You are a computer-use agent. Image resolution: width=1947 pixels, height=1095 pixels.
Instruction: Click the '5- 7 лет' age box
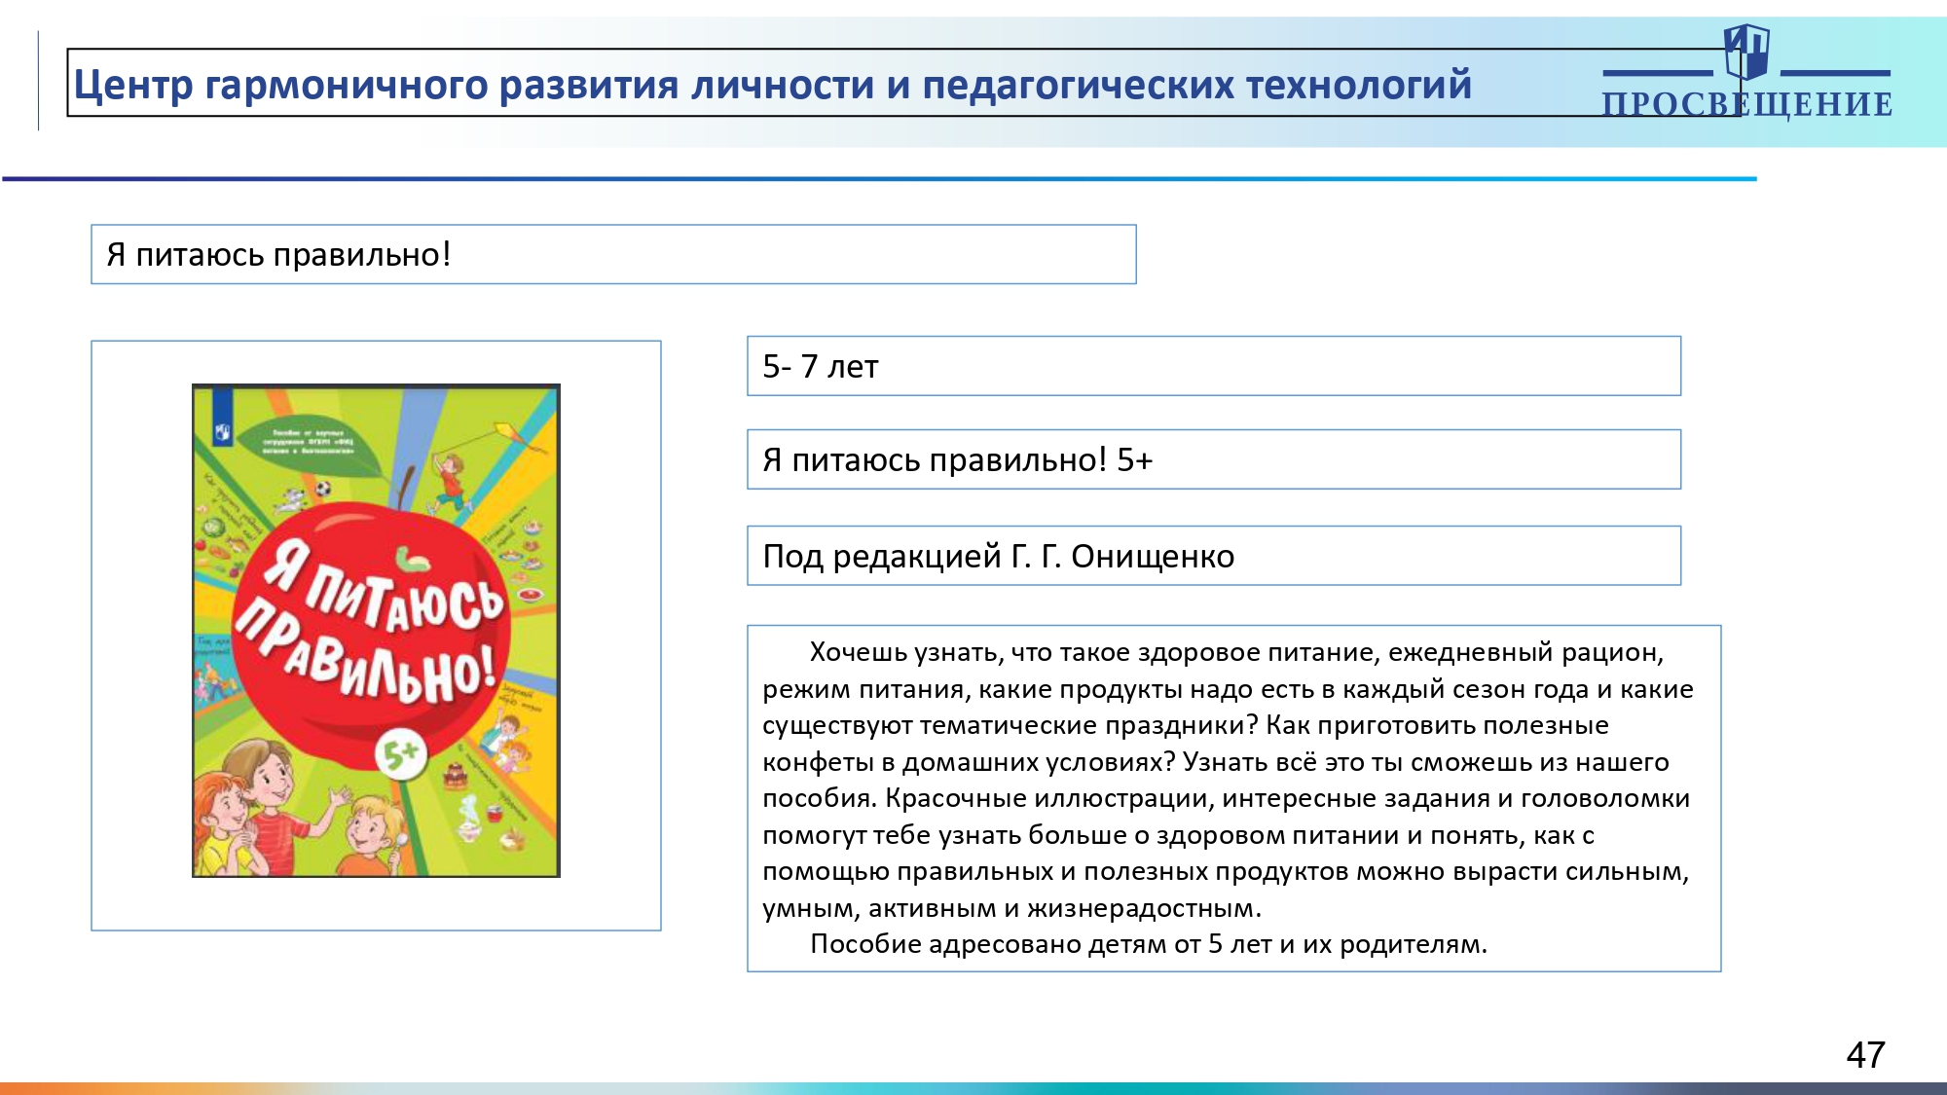tap(1214, 366)
